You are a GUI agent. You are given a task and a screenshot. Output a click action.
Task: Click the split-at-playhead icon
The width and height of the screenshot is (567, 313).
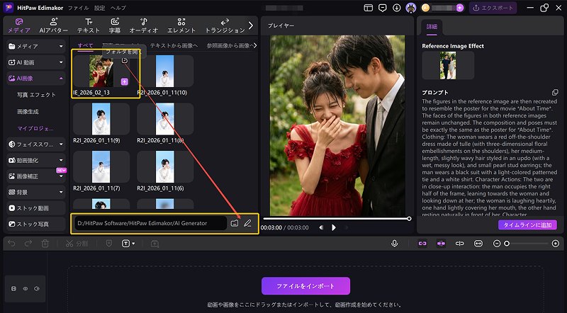click(459, 244)
